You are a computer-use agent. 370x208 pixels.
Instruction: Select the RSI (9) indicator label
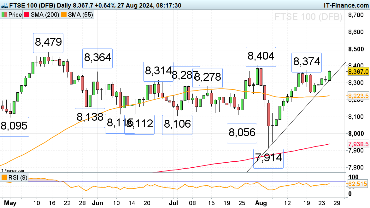17,178
